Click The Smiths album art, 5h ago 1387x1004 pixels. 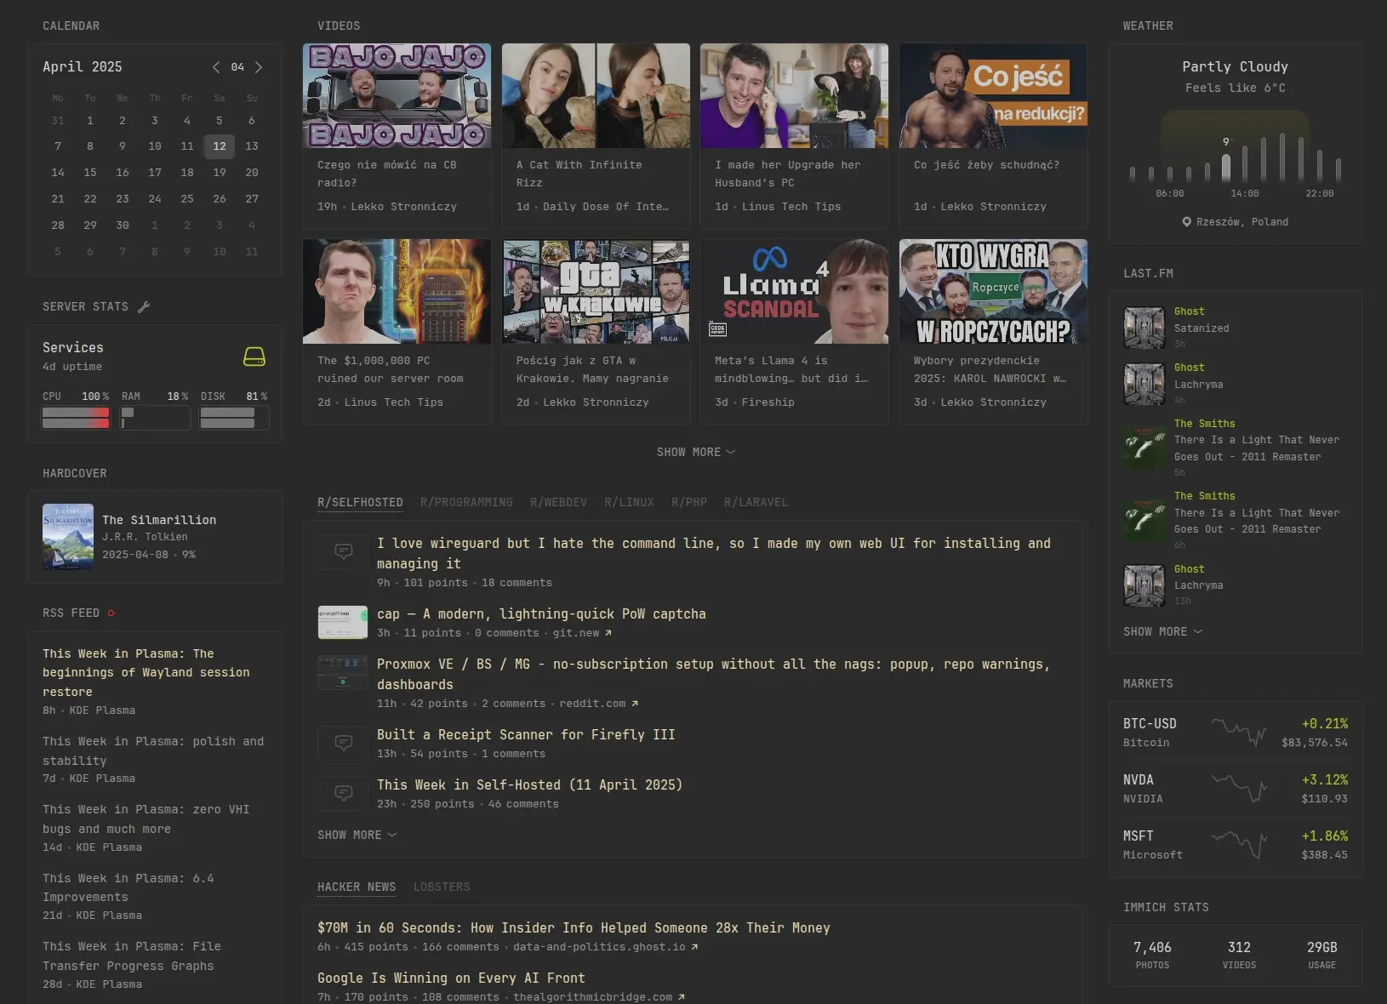pyautogui.click(x=1144, y=448)
